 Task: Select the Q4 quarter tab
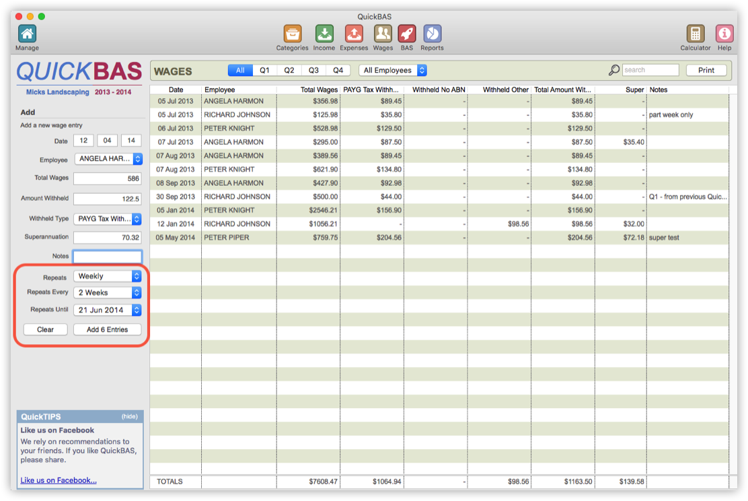(338, 70)
